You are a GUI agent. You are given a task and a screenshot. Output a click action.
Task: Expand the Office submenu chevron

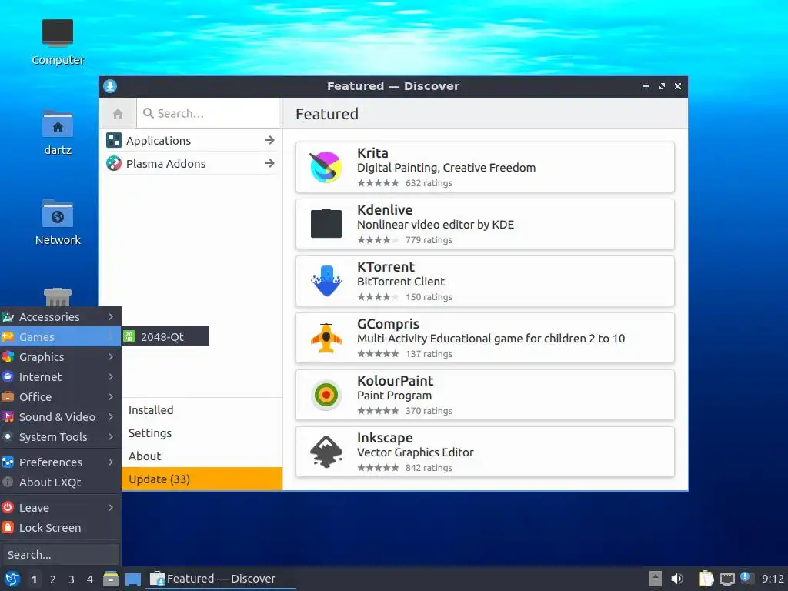pos(111,396)
